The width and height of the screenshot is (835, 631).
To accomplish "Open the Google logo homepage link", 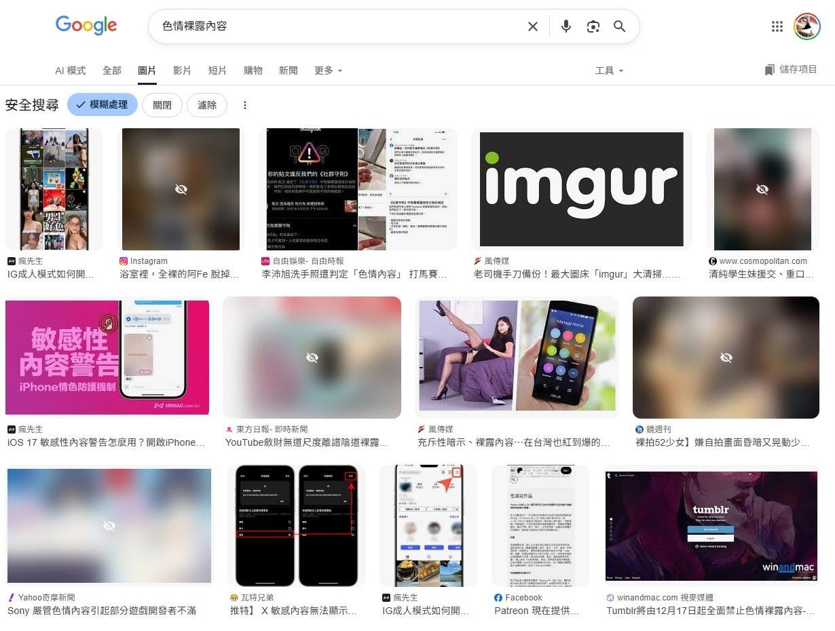I will coord(86,26).
